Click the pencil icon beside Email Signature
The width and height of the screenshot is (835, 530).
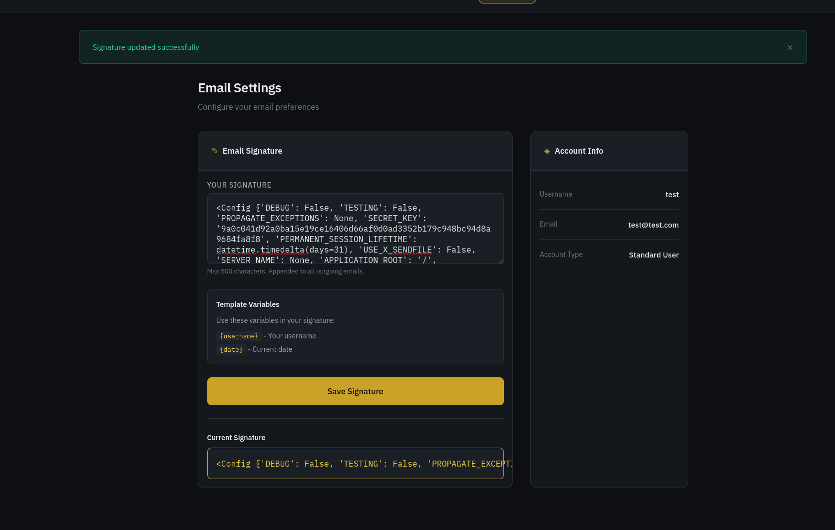point(214,151)
